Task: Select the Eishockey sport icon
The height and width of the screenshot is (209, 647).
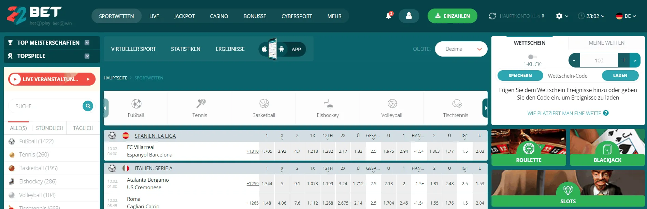Action: tap(328, 104)
